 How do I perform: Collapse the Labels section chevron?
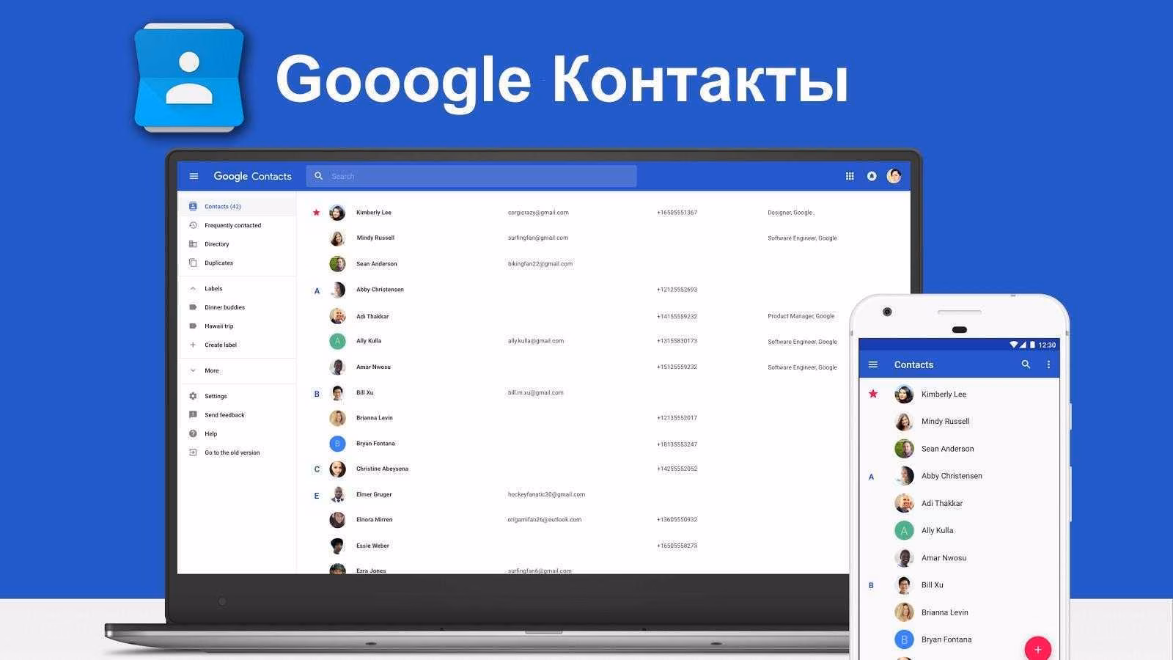coord(193,289)
